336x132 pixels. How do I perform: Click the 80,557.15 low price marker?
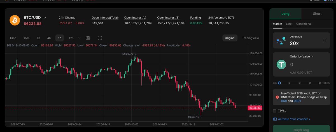[193, 117]
